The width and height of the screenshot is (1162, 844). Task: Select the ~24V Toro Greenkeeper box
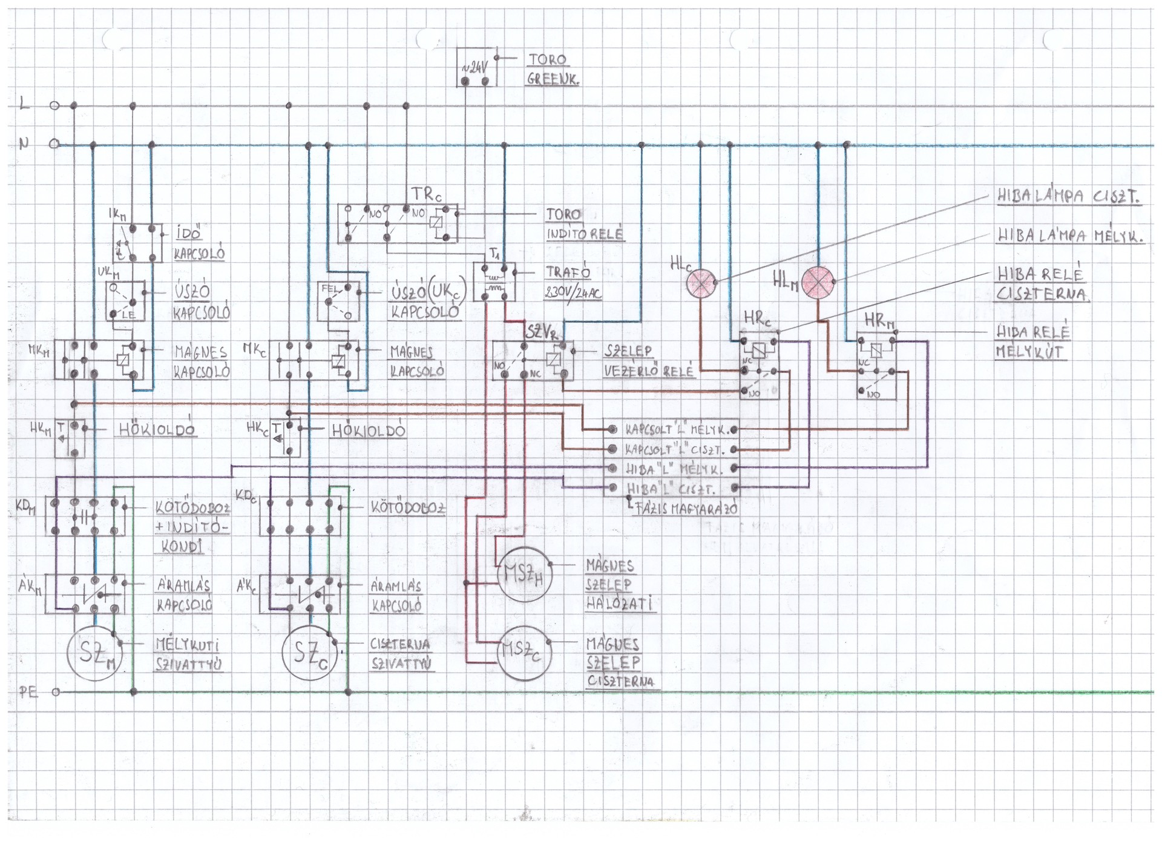[x=476, y=67]
